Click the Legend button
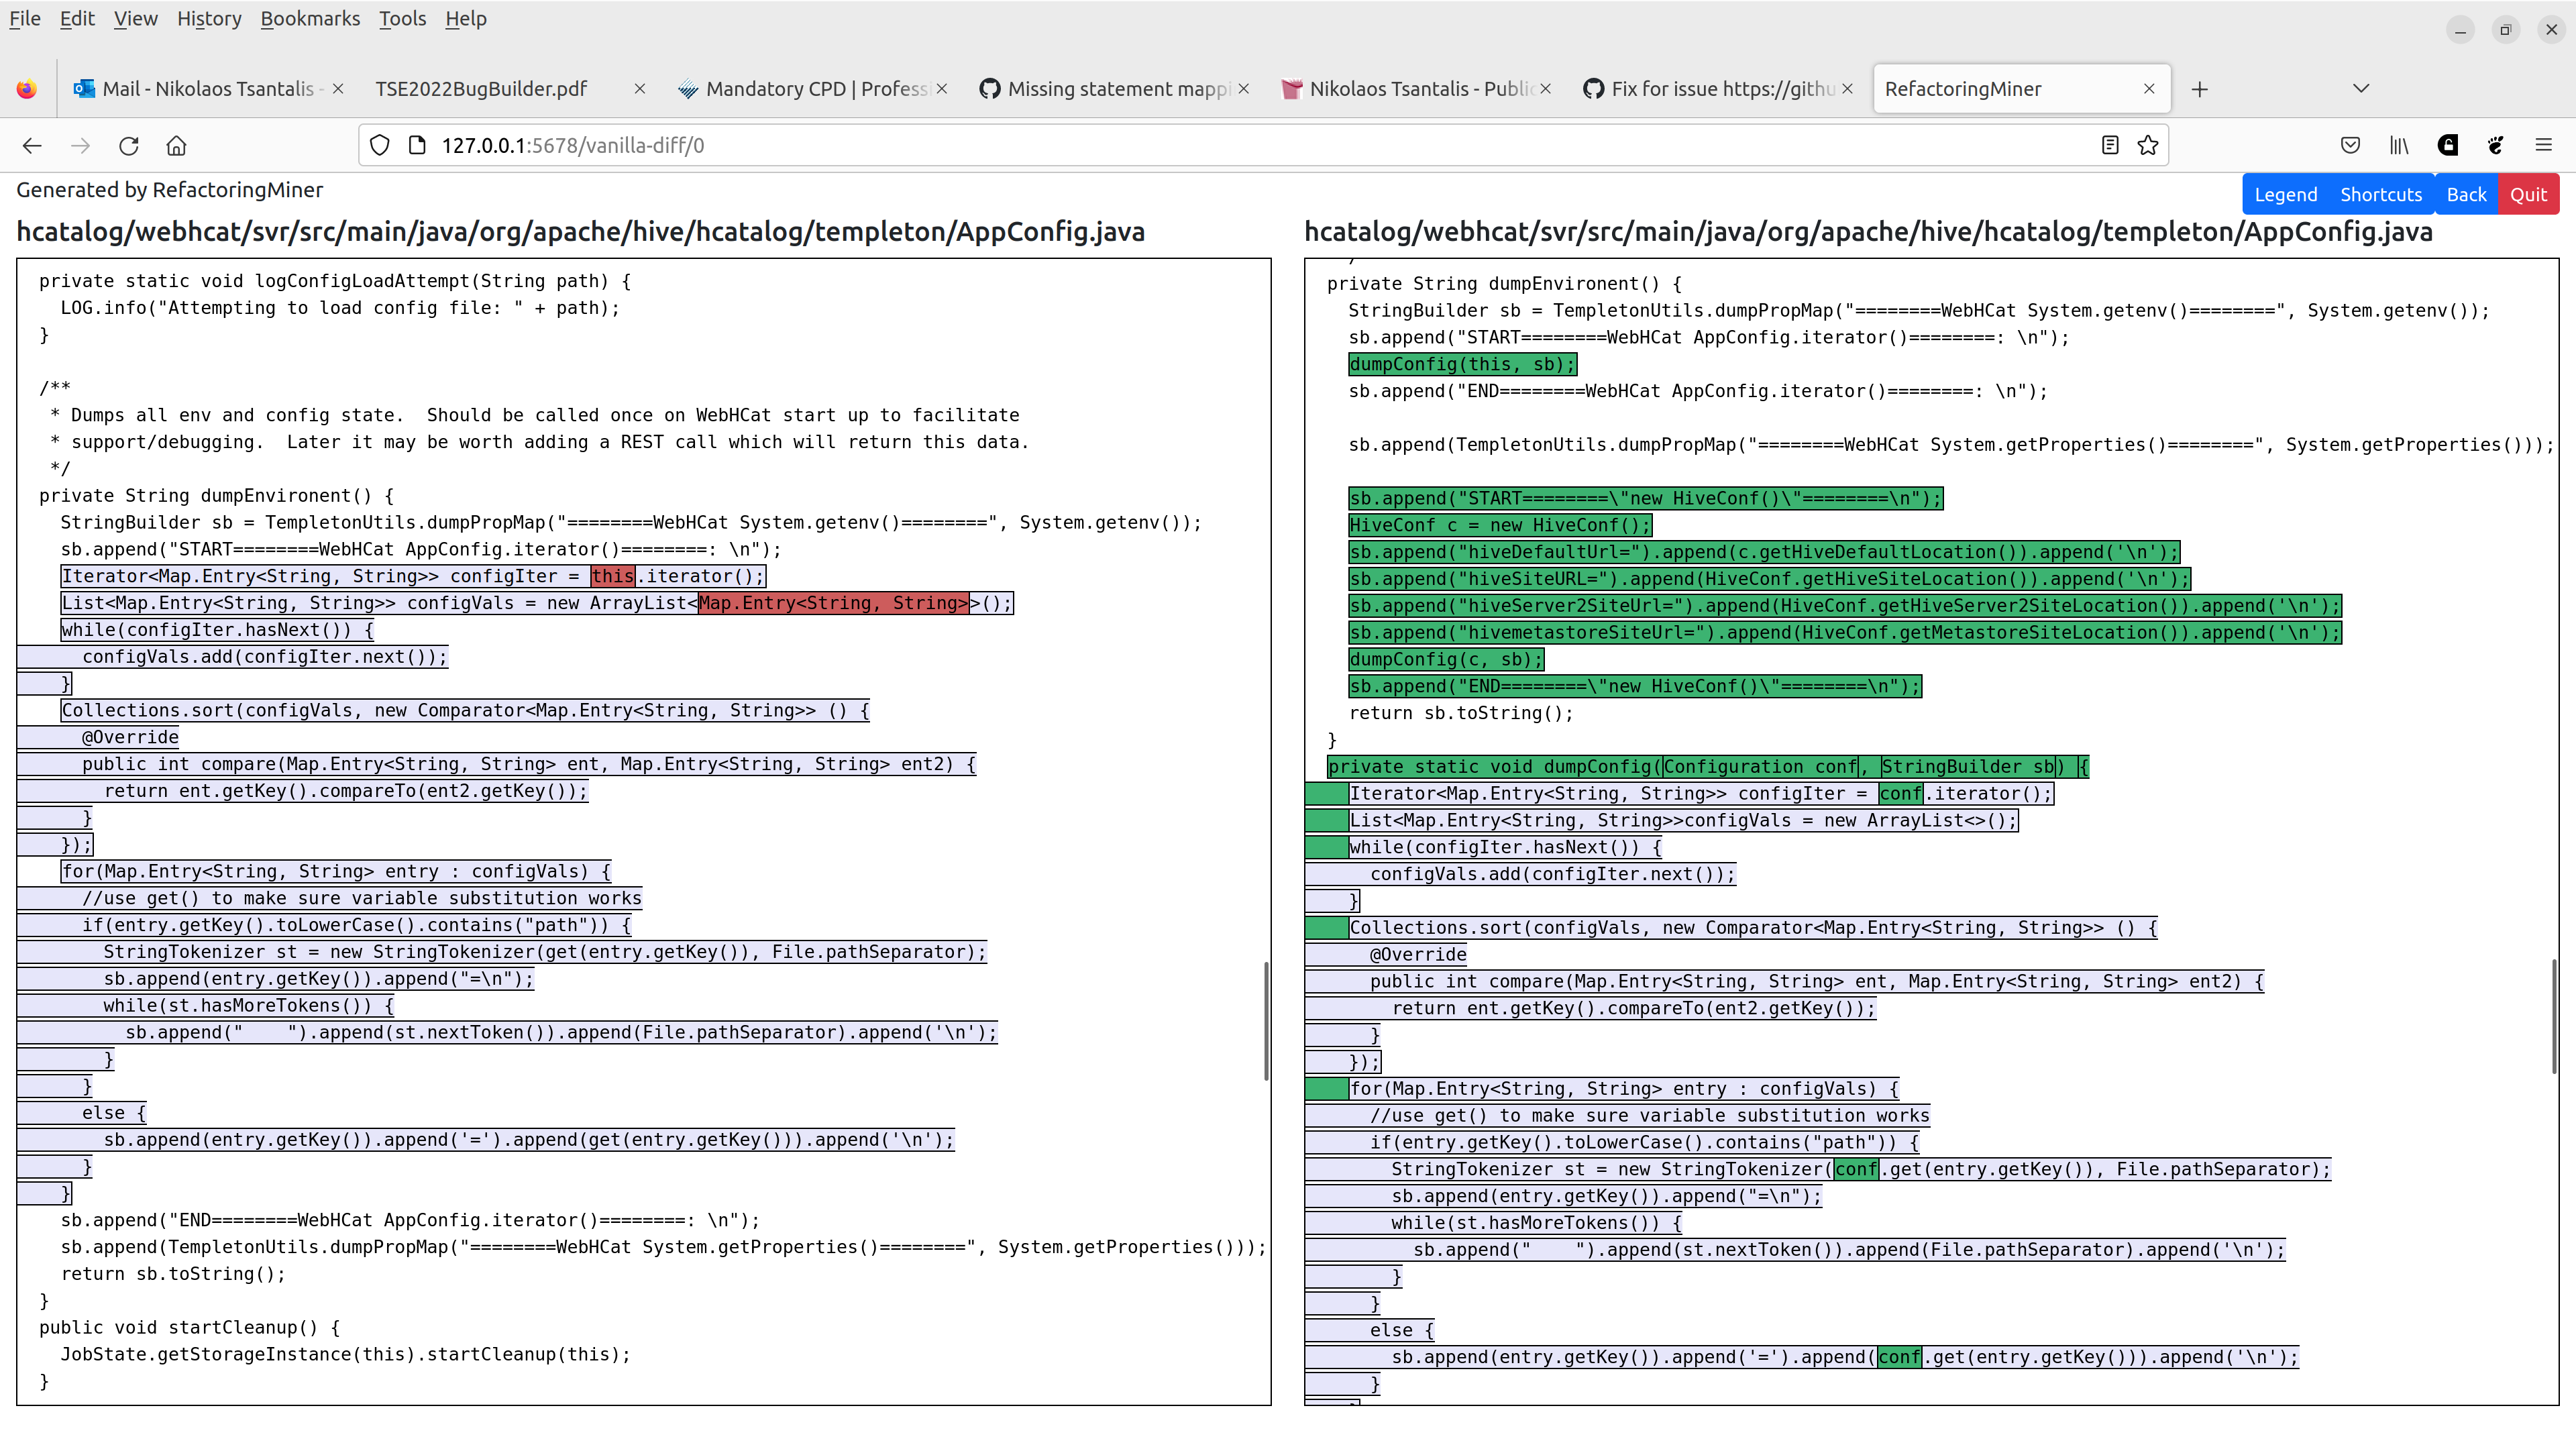 click(x=2286, y=193)
